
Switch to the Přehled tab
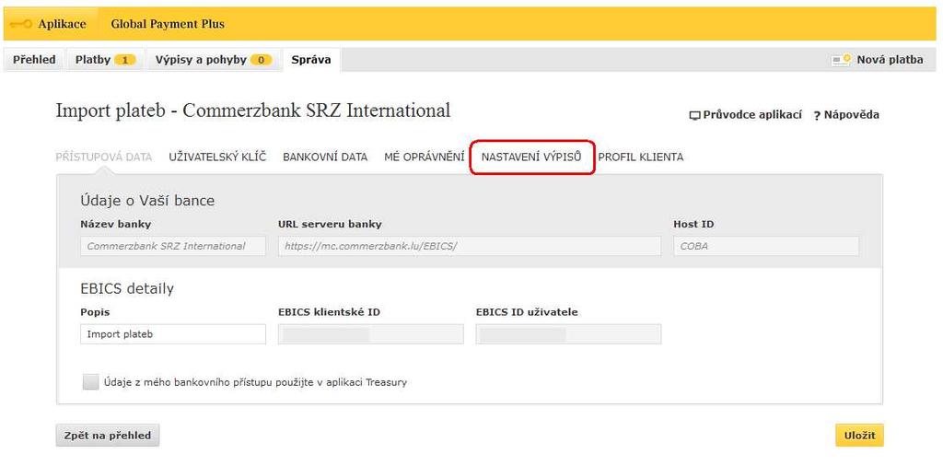(x=34, y=60)
